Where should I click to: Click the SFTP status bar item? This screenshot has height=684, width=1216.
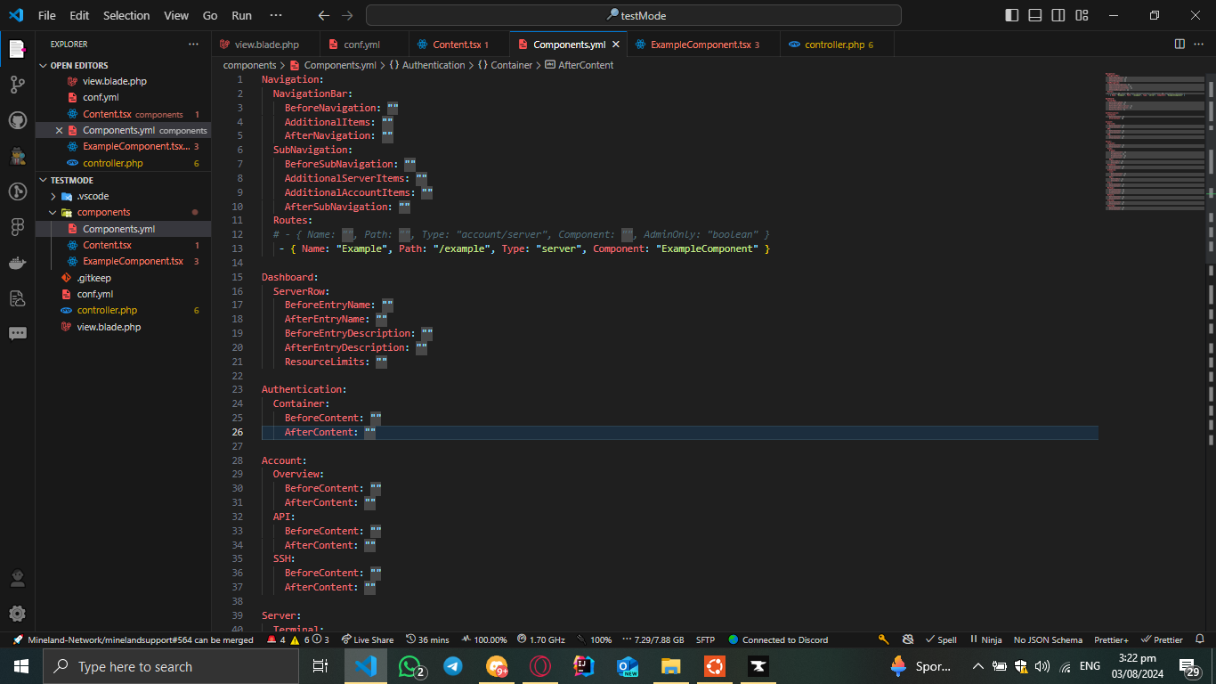click(705, 639)
